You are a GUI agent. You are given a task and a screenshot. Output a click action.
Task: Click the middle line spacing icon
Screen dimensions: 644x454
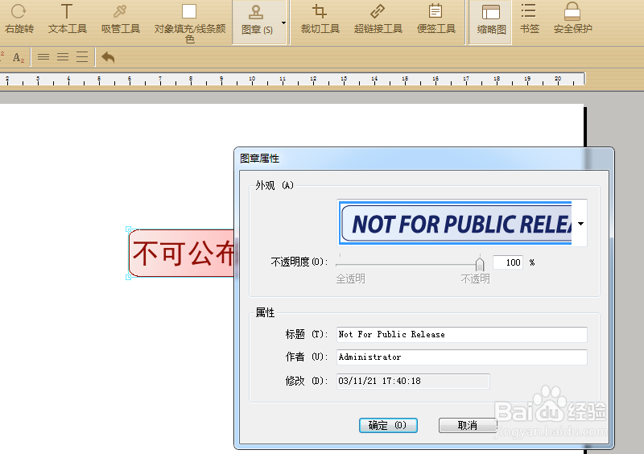[x=63, y=57]
